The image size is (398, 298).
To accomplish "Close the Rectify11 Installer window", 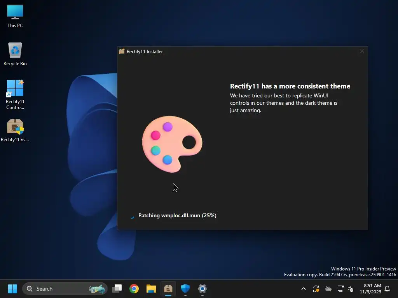I will (x=362, y=52).
